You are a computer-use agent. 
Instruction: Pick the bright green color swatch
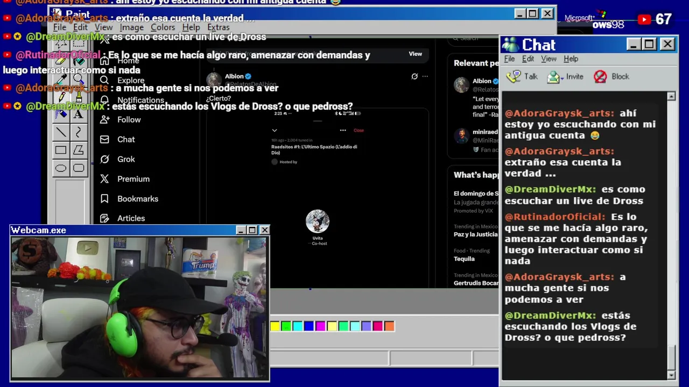286,326
